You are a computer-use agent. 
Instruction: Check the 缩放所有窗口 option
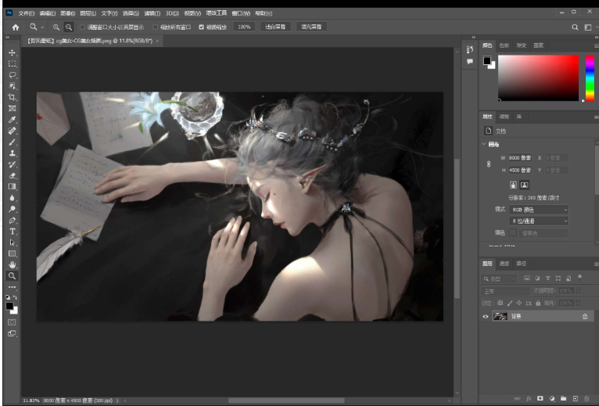pos(156,27)
